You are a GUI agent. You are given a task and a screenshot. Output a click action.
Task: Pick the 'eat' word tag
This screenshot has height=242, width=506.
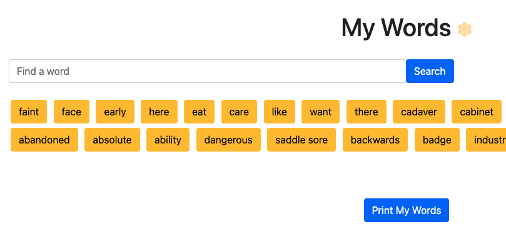[x=199, y=112]
